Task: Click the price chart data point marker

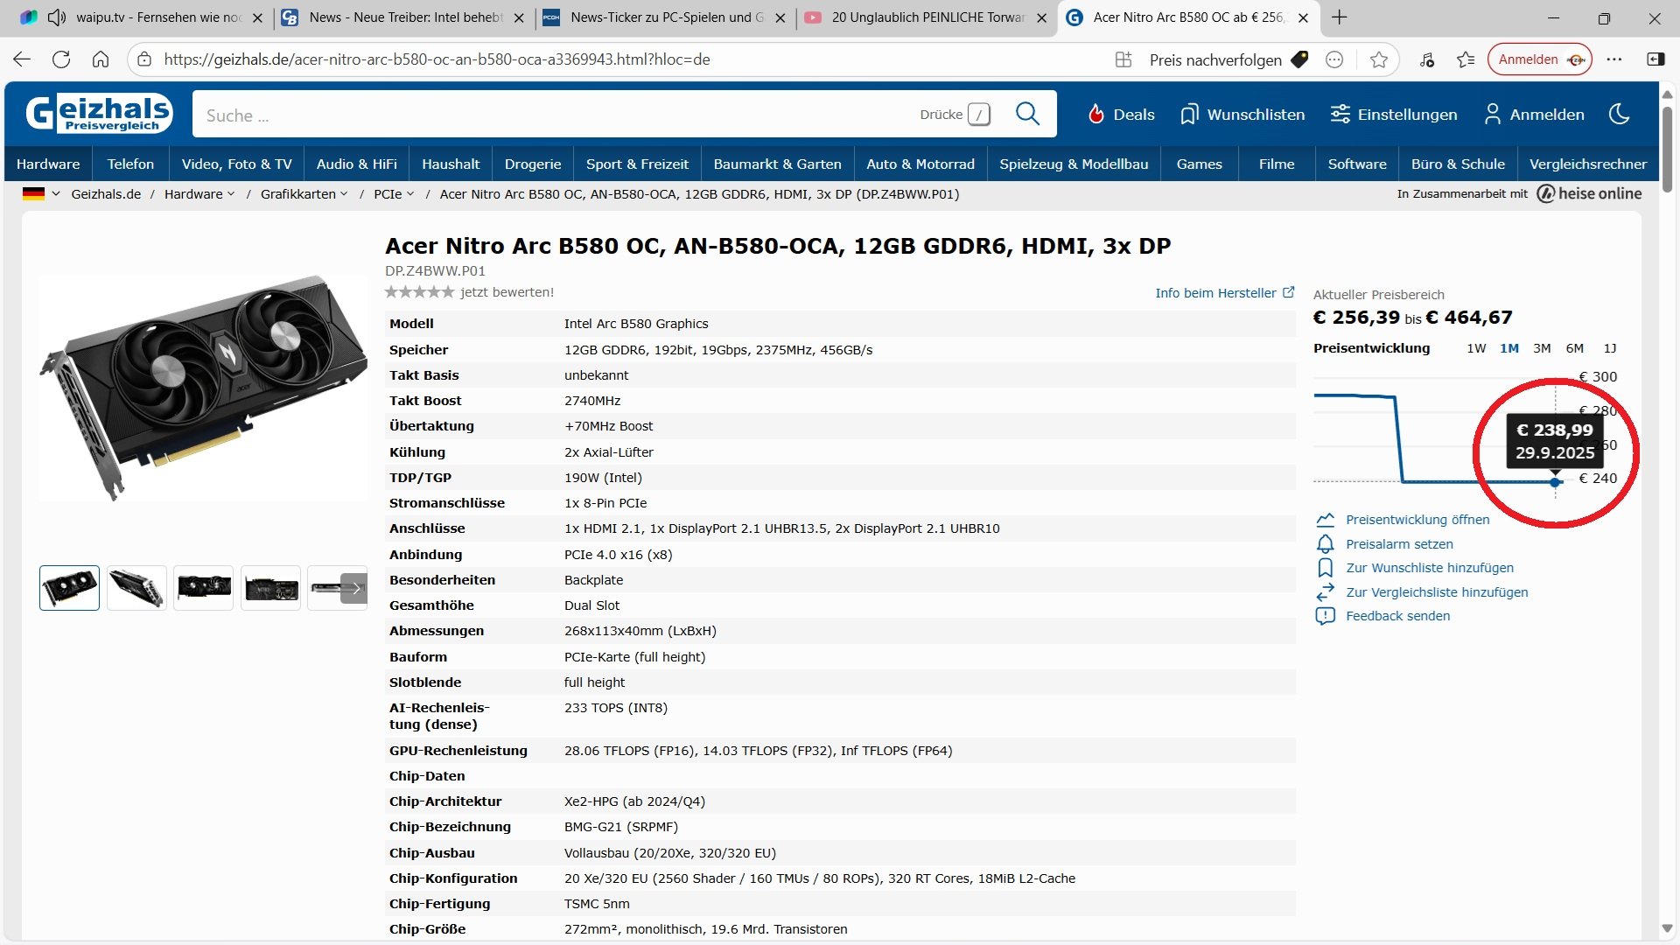Action: click(1555, 482)
